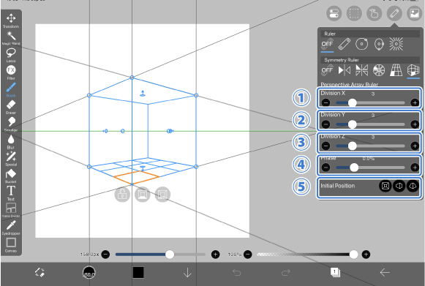Open the Ruler menu with the pencil-ruler icon
Image resolution: width=425 pixels, height=286 pixels.
[x=394, y=13]
